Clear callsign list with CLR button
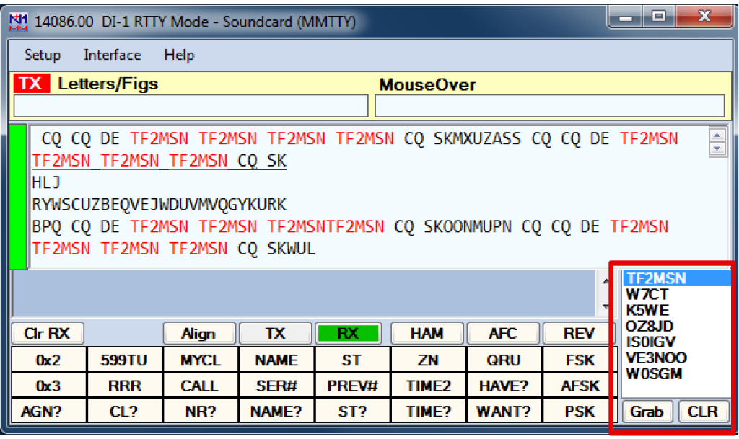Viewport: 739px width, 439px height. click(702, 412)
